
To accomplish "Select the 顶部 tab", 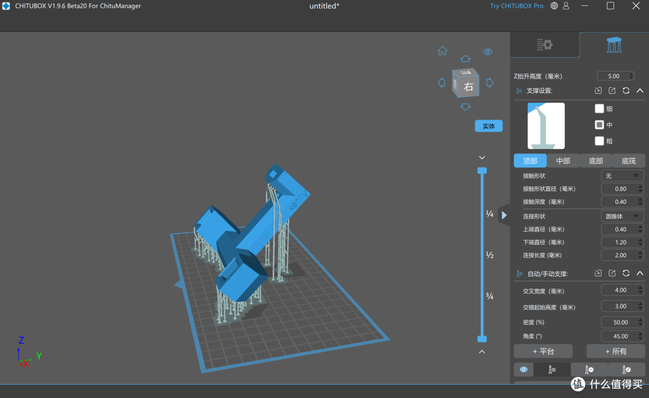I will pyautogui.click(x=530, y=161).
